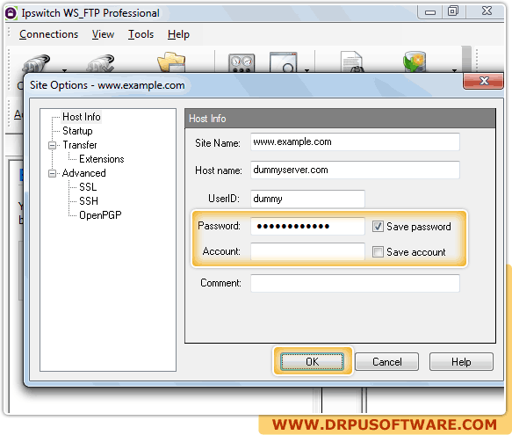Viewport: 512px width, 435px height.
Task: Open the View menu
Action: point(103,34)
